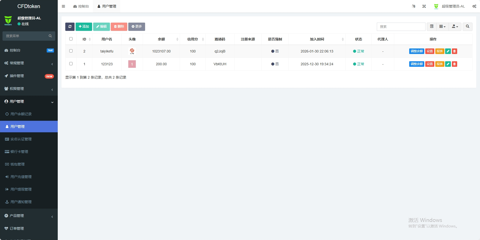Viewport: 480px width, 240px height.
Task: Click red trash icon for taiyikefu row
Action: (454, 51)
